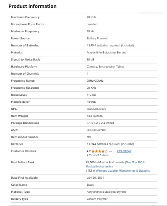Screen dimensions: 167x206
Task: Click the M9 item model number
Action: tap(88, 137)
